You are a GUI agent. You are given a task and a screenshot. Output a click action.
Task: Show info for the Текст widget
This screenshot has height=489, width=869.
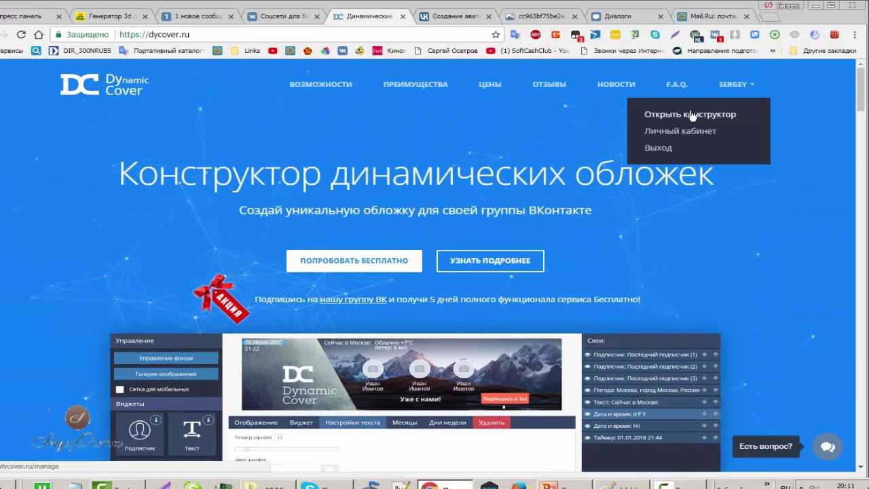pos(208,420)
